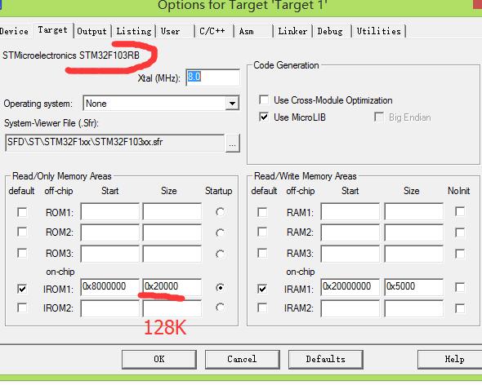
Task: Enable NoInit for RAM3
Action: click(460, 254)
